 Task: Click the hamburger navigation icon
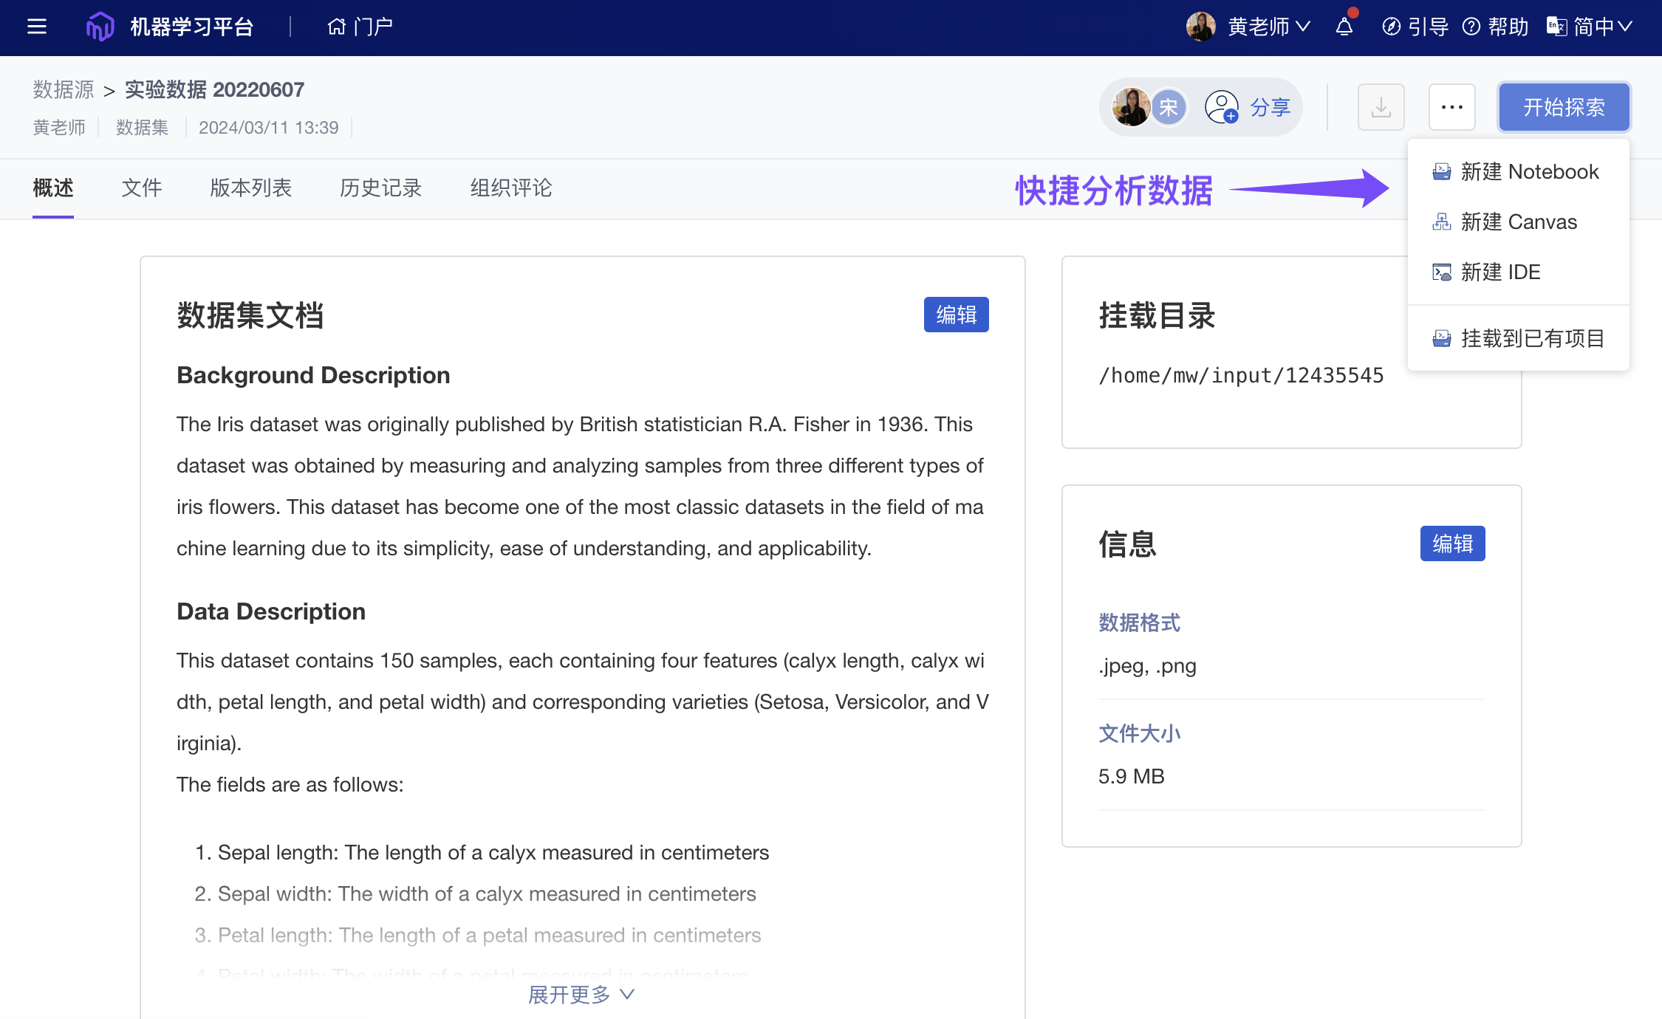click(35, 27)
